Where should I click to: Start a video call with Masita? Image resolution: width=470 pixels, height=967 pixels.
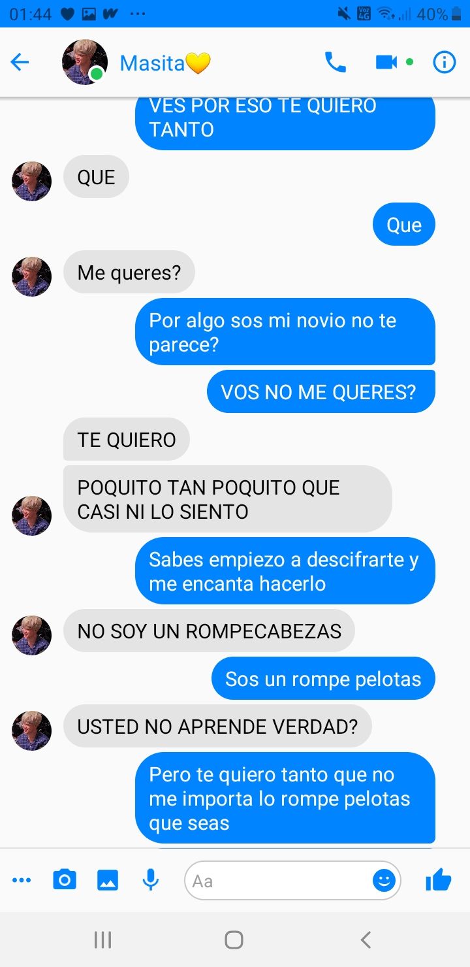[386, 63]
